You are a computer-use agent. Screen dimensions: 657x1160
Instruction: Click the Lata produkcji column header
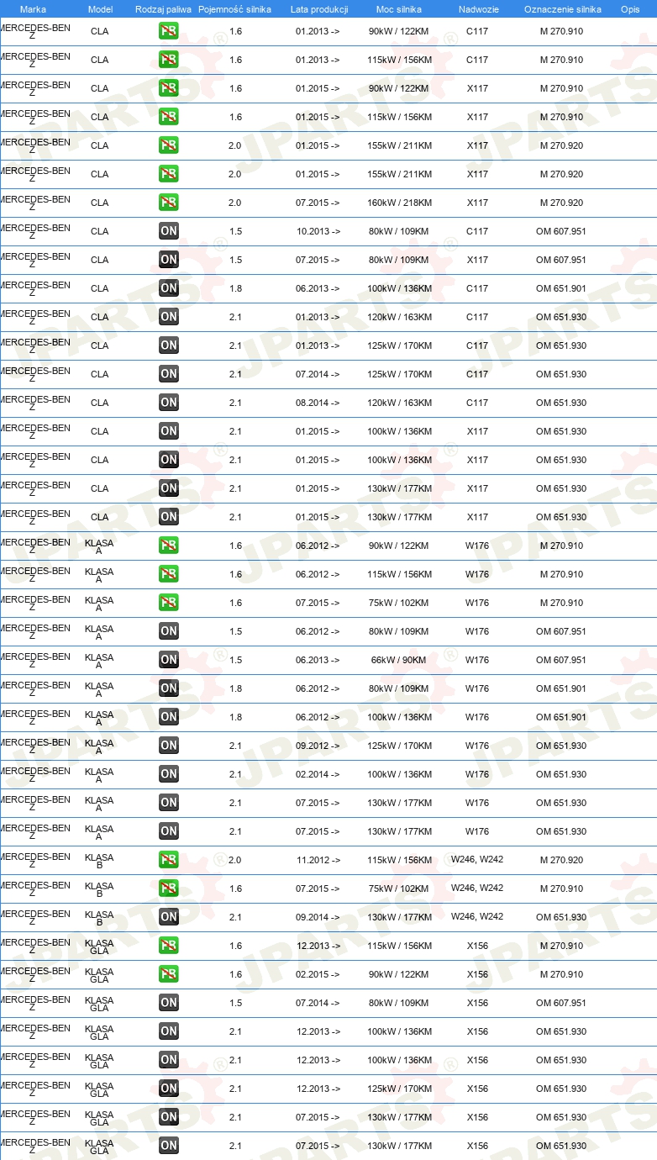(319, 9)
